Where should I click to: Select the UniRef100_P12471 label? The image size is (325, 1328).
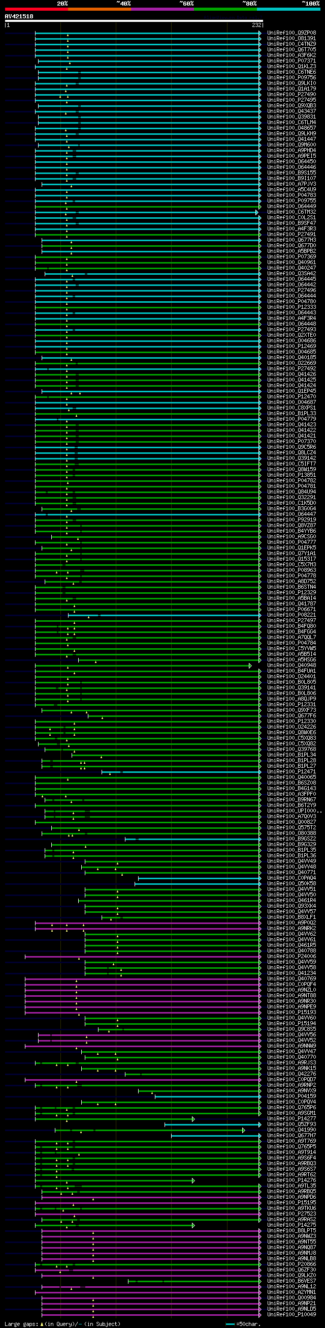point(291,772)
